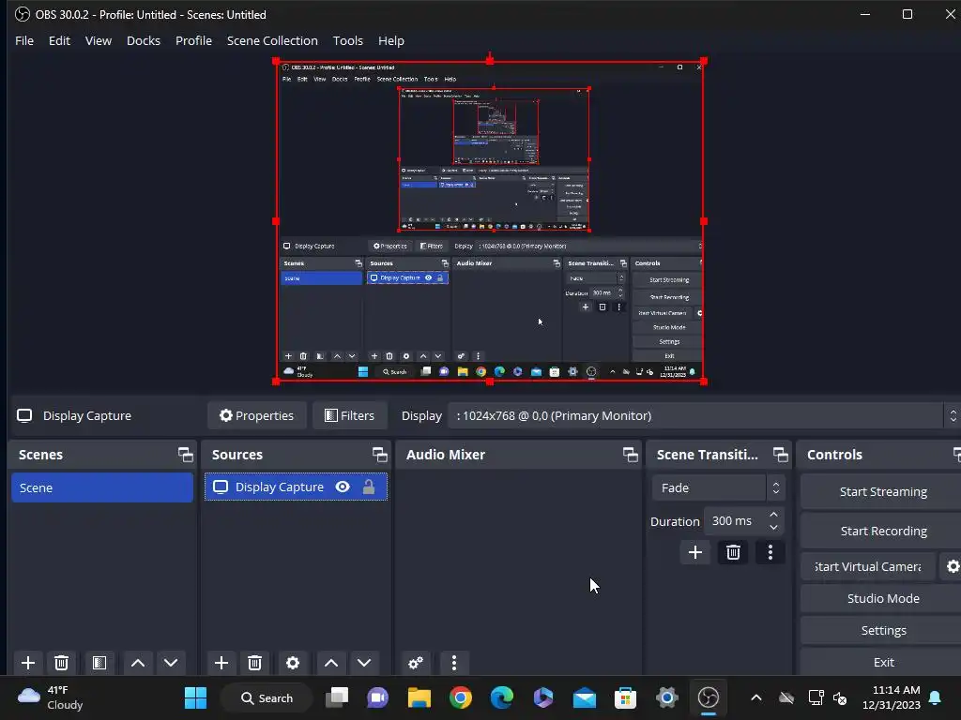Open the Display monitor dropdown
Viewport: 961px width, 720px height.
[702, 415]
